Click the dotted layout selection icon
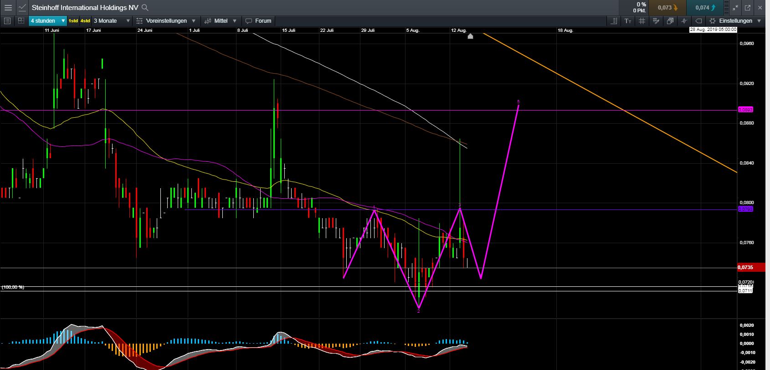 point(21,21)
